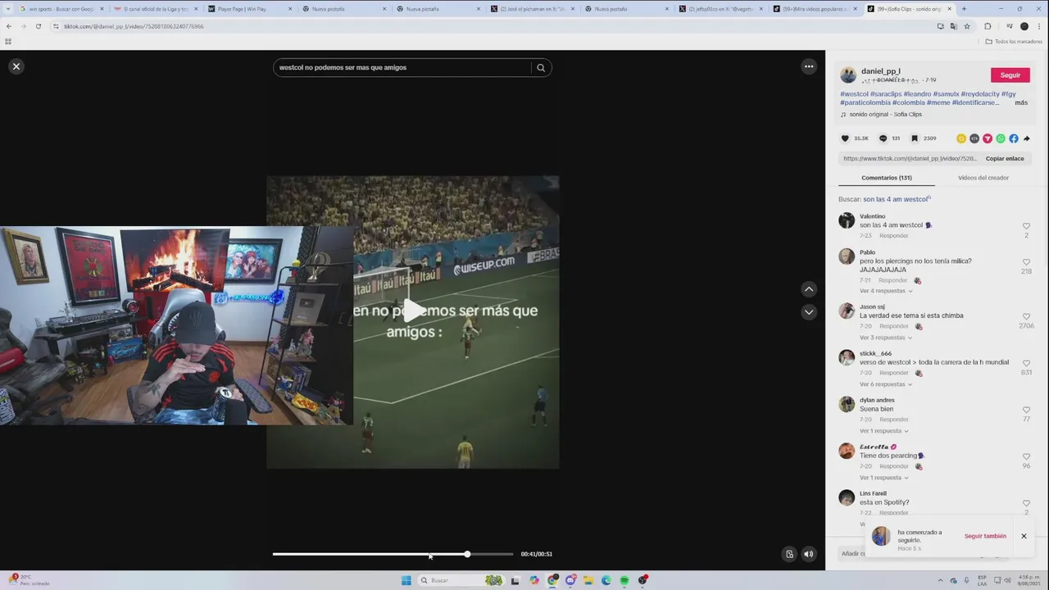This screenshot has width=1049, height=590.
Task: Expand 'Ver 1 respuesta' under Estrella
Action: (884, 478)
